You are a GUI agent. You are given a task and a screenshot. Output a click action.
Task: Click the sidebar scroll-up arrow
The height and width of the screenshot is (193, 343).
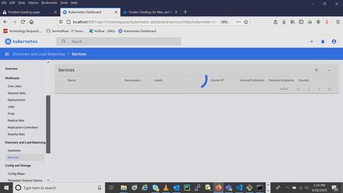48,63
